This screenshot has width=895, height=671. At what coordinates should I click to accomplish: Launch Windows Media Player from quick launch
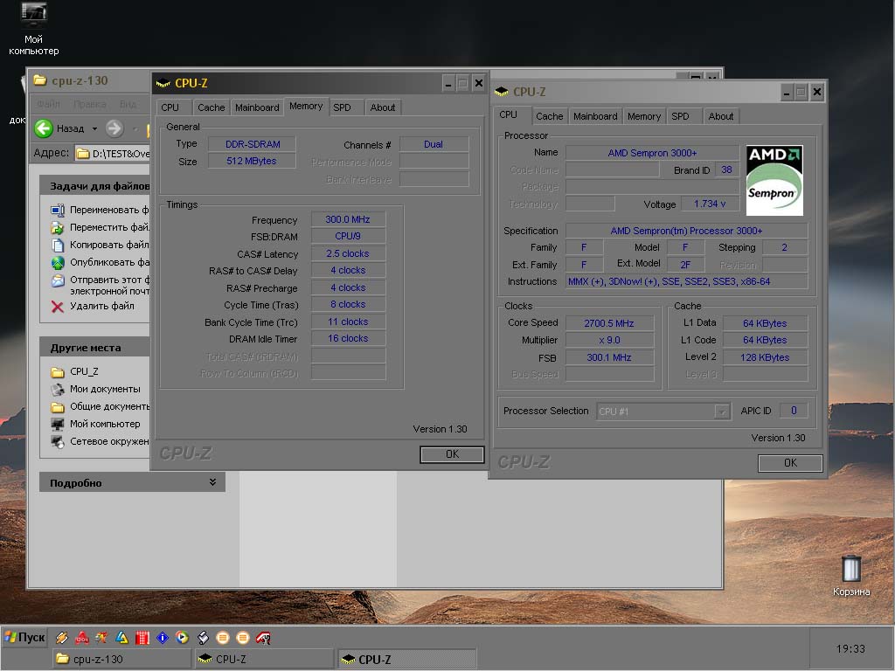182,638
